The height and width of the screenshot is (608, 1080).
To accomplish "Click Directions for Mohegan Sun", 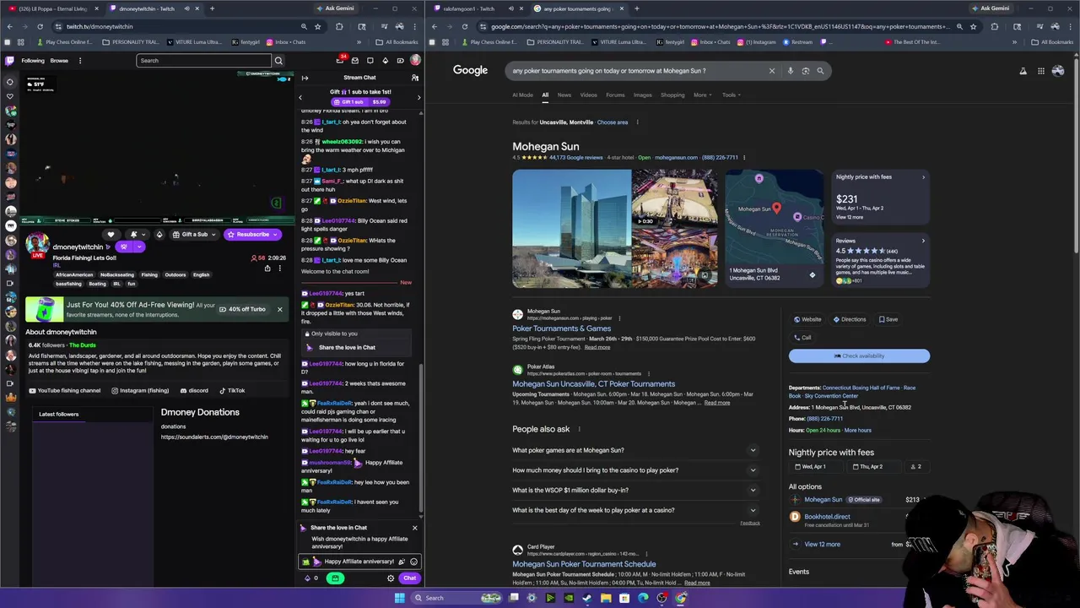I will click(x=850, y=319).
